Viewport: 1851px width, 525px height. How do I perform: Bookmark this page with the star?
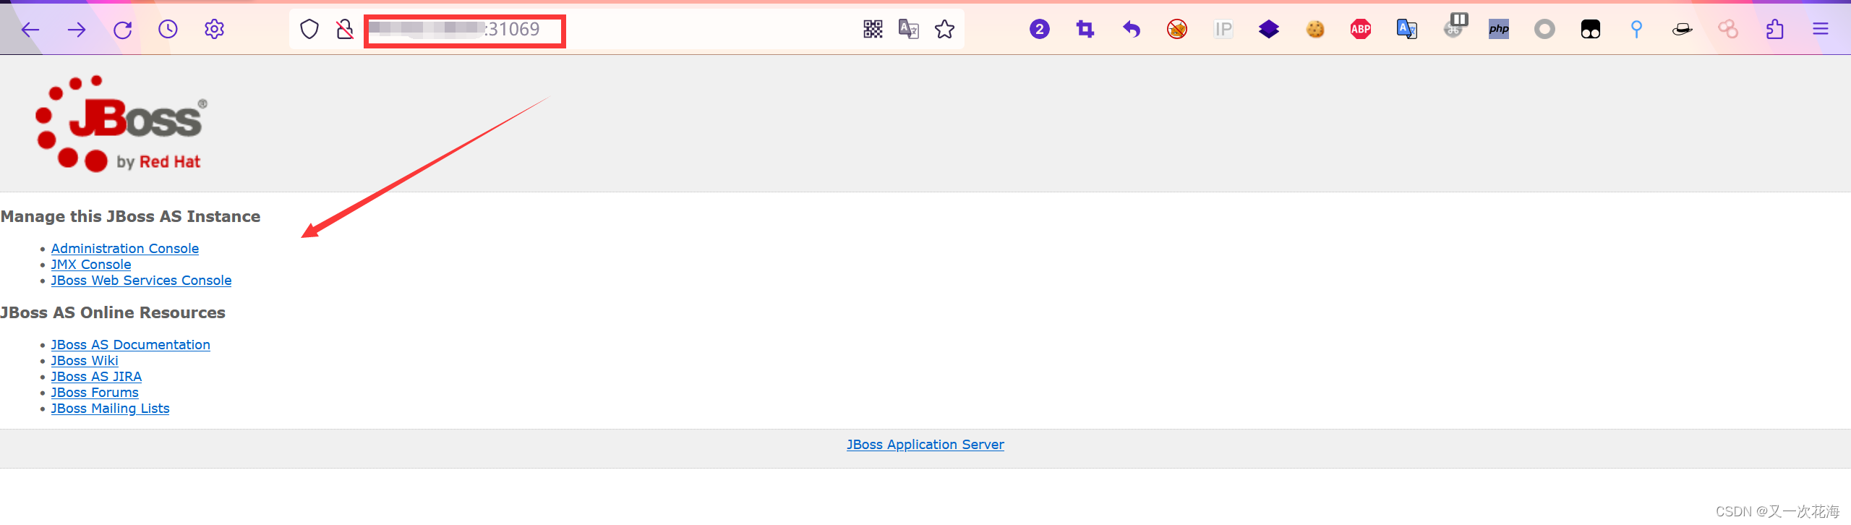944,29
